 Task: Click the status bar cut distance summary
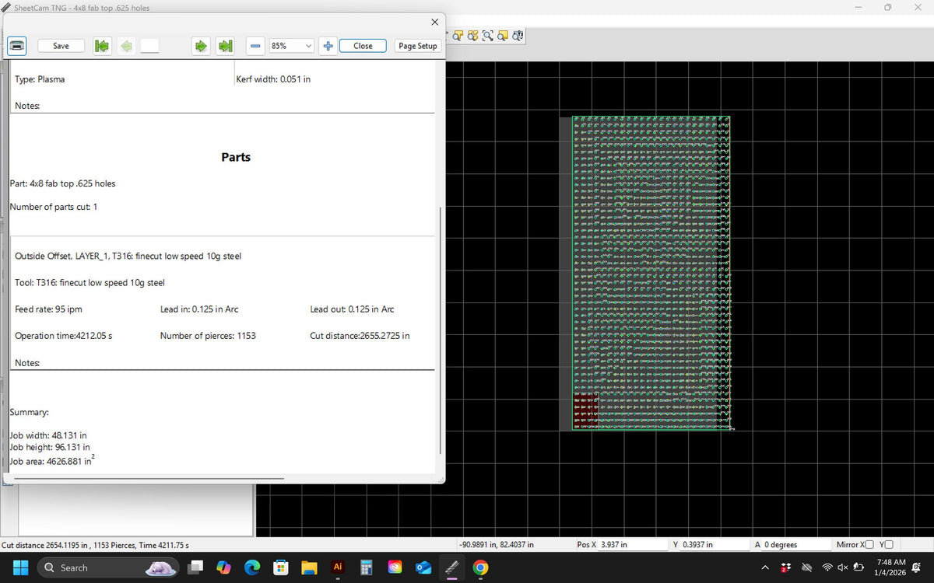[x=95, y=545]
